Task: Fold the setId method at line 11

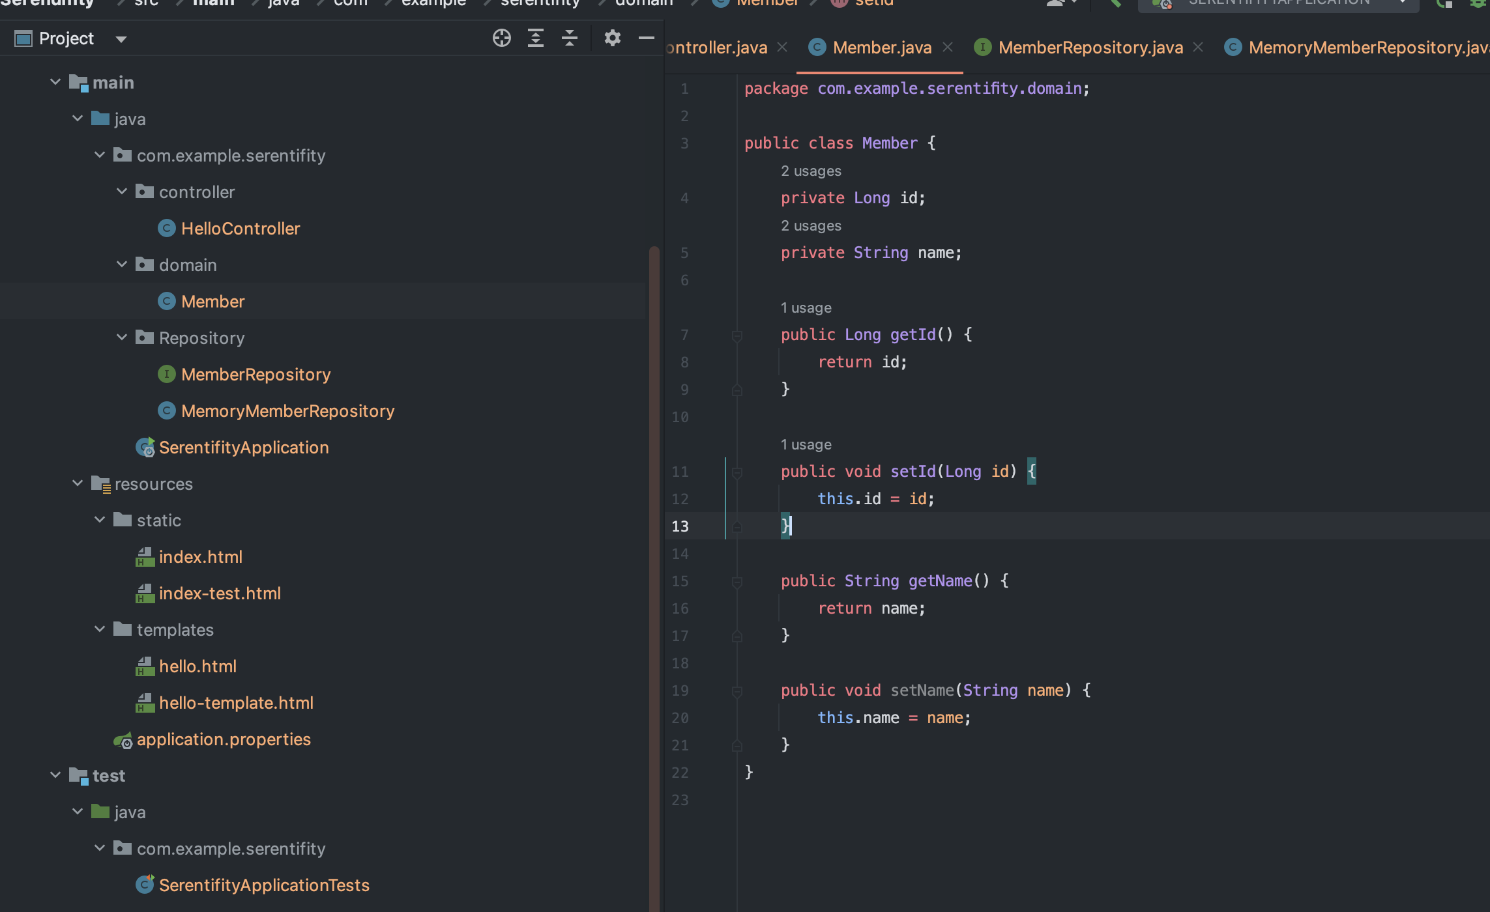Action: pos(737,472)
